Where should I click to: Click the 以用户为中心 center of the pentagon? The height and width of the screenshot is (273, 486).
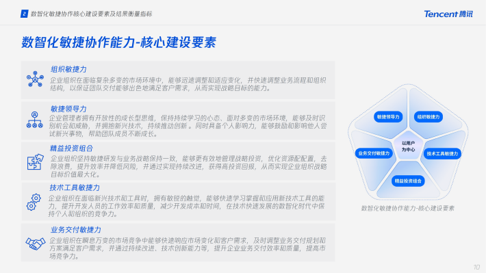pos(408,146)
